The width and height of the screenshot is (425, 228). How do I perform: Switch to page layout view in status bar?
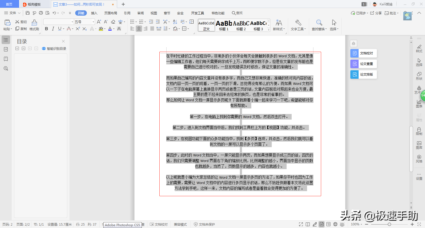(x=322, y=224)
